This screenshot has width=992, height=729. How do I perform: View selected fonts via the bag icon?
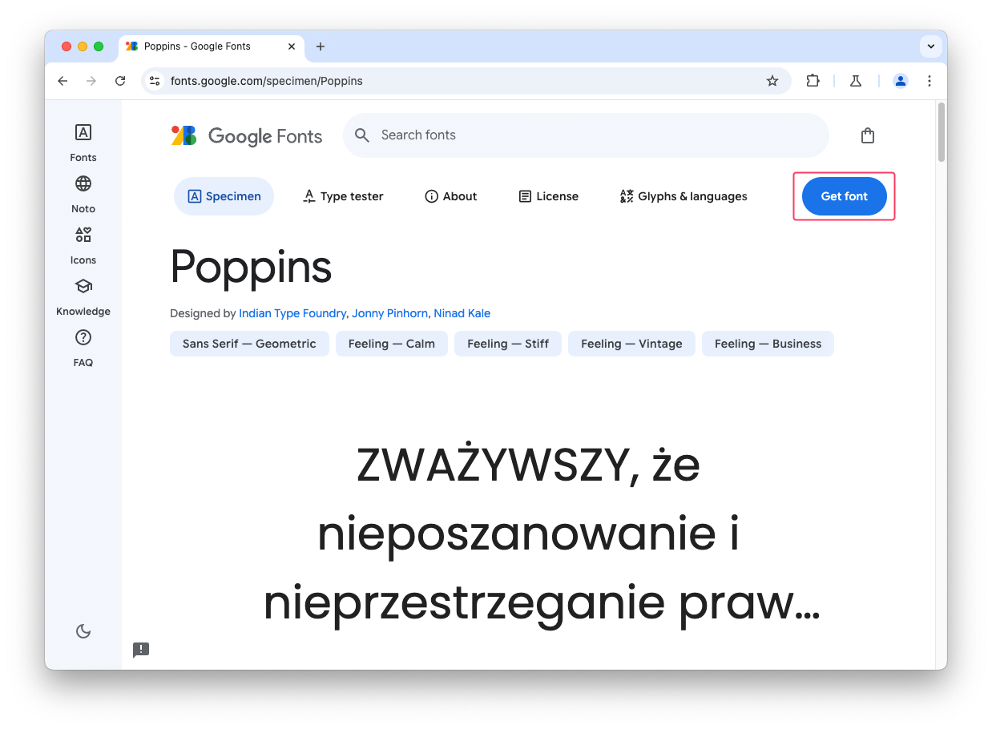867,135
